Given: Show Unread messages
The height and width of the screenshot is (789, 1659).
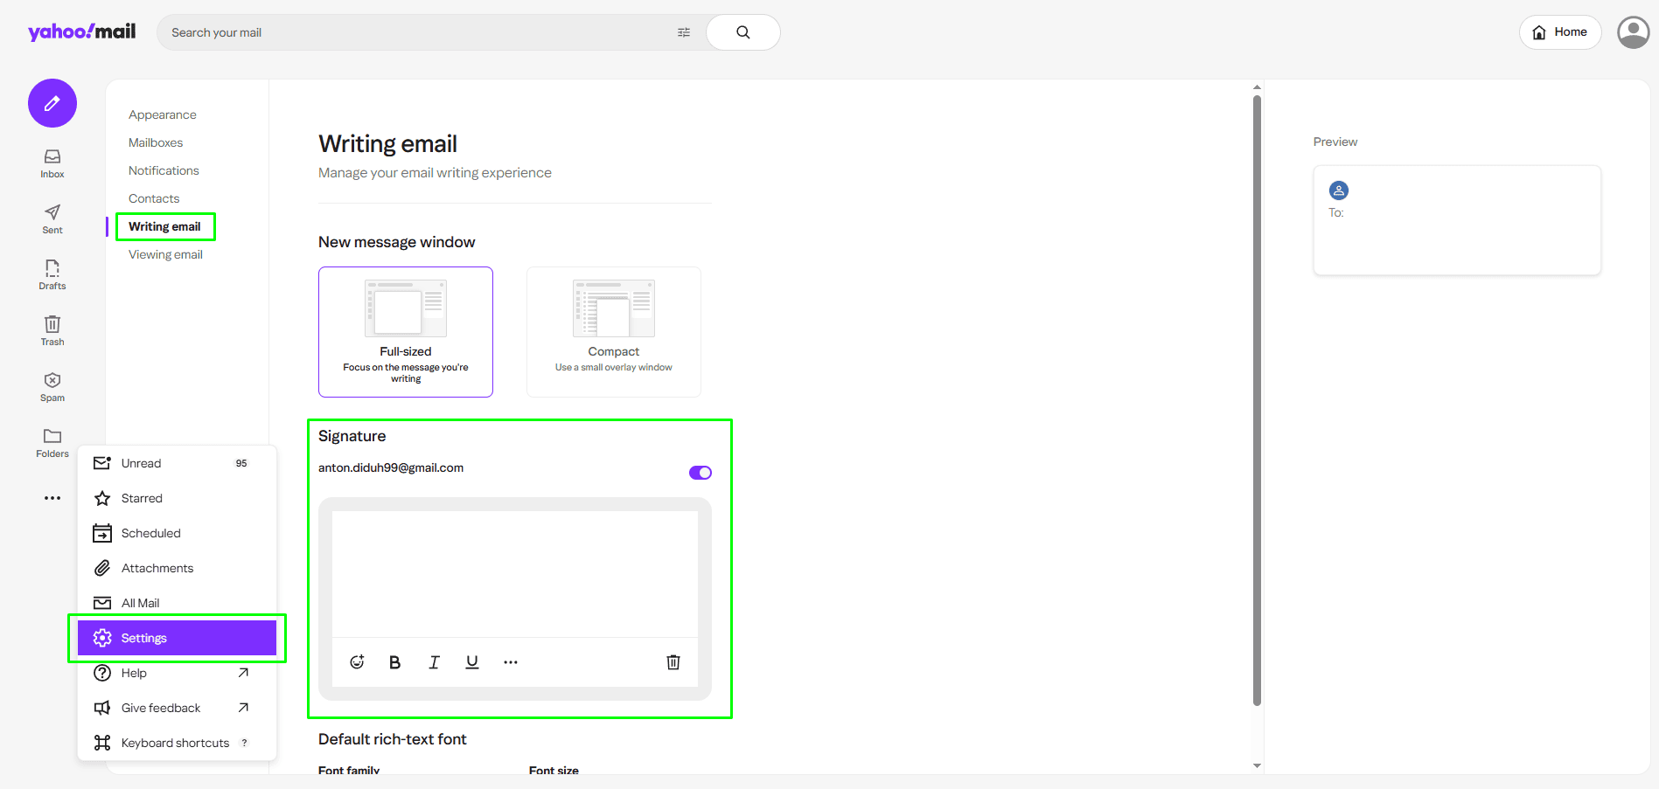Looking at the screenshot, I should [177, 463].
